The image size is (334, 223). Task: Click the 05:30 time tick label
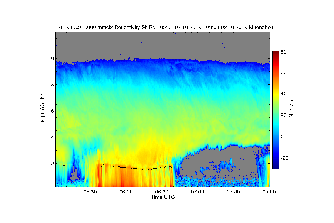(x=90, y=192)
